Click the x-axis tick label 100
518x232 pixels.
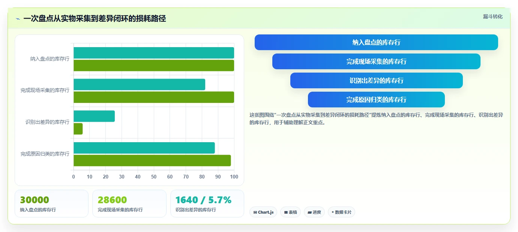pos(234,177)
